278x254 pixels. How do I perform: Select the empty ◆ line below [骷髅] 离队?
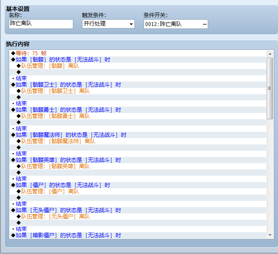138,72
